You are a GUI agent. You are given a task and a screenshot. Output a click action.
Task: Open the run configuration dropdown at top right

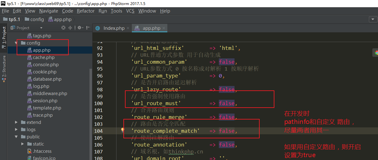373,19
